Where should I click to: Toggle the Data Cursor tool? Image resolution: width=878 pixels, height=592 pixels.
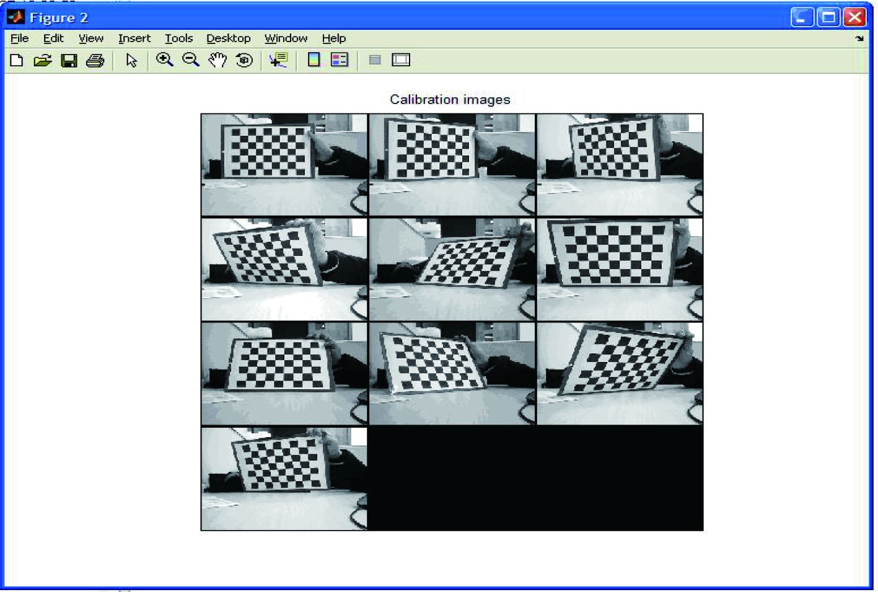(x=278, y=60)
